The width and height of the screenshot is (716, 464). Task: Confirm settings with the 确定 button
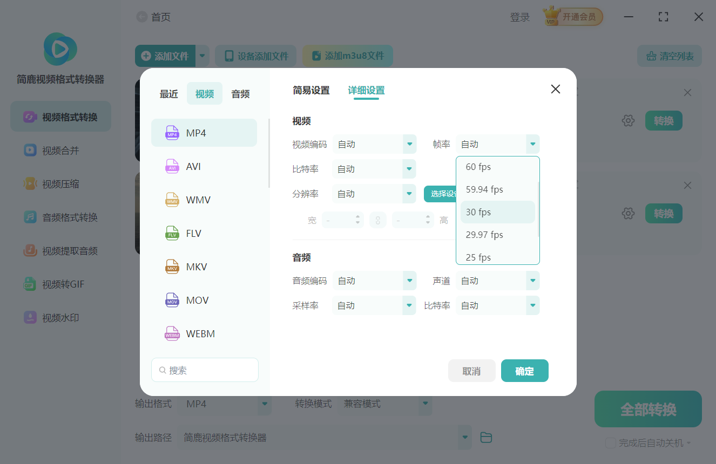(x=524, y=371)
